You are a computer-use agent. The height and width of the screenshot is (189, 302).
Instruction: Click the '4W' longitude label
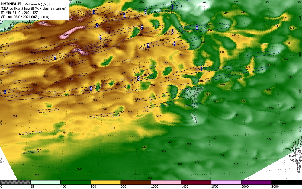point(236,2)
